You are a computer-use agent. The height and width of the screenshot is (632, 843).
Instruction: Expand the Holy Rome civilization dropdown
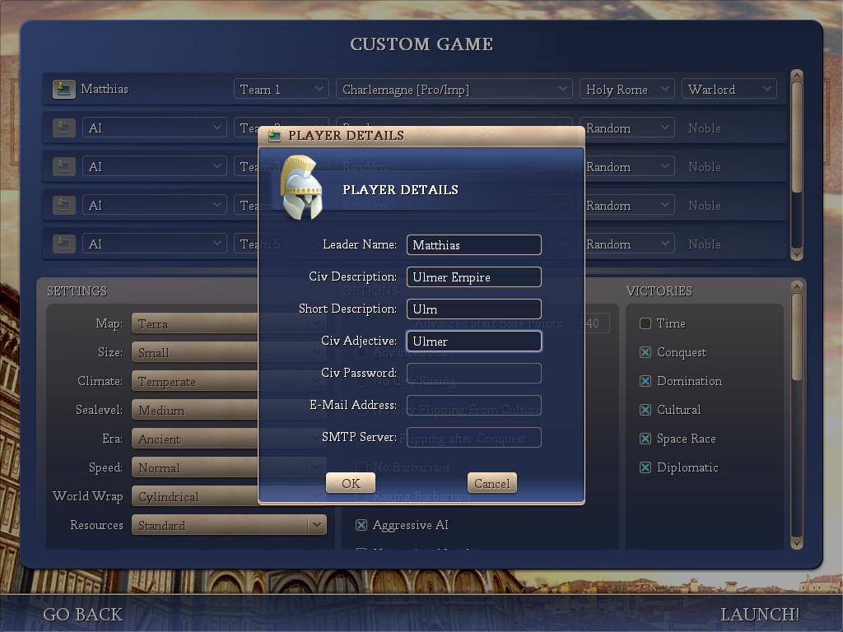[x=626, y=89]
